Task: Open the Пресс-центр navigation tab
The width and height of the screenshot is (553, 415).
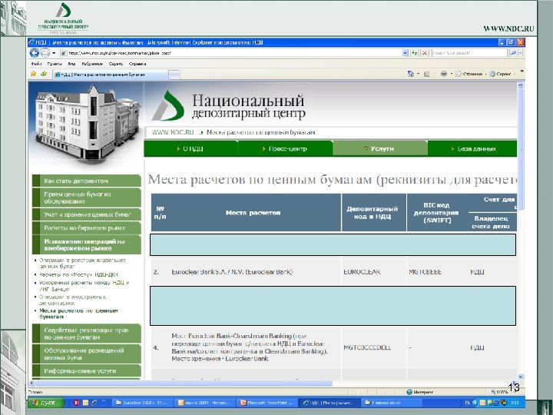Action: tap(285, 148)
